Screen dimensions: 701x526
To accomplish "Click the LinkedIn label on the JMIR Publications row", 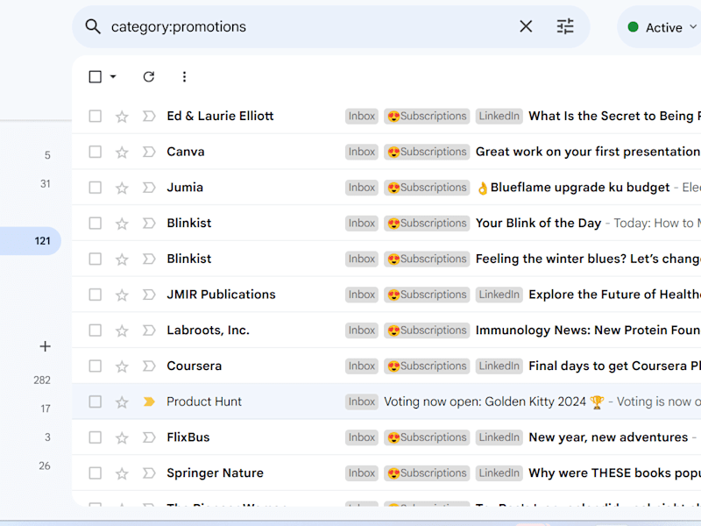I will 499,295.
